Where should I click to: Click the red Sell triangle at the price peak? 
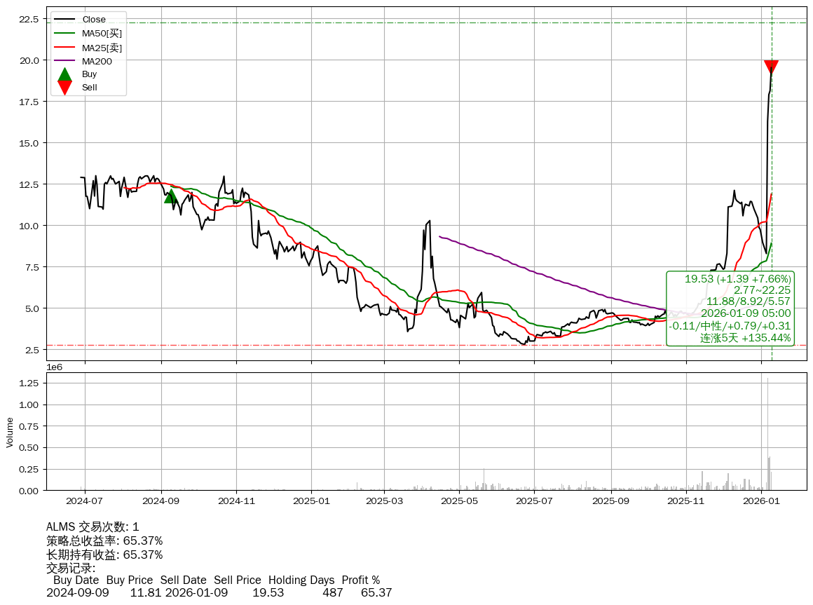pyautogui.click(x=771, y=67)
